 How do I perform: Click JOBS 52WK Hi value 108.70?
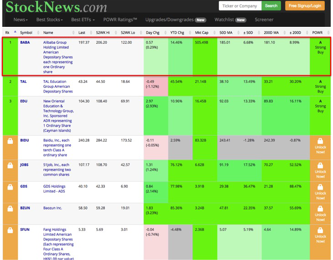[x=102, y=165]
